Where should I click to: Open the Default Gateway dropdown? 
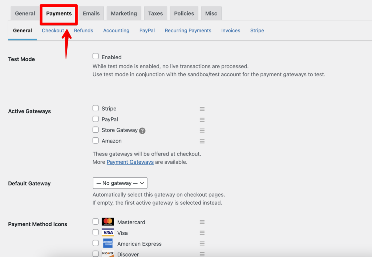pyautogui.click(x=120, y=183)
